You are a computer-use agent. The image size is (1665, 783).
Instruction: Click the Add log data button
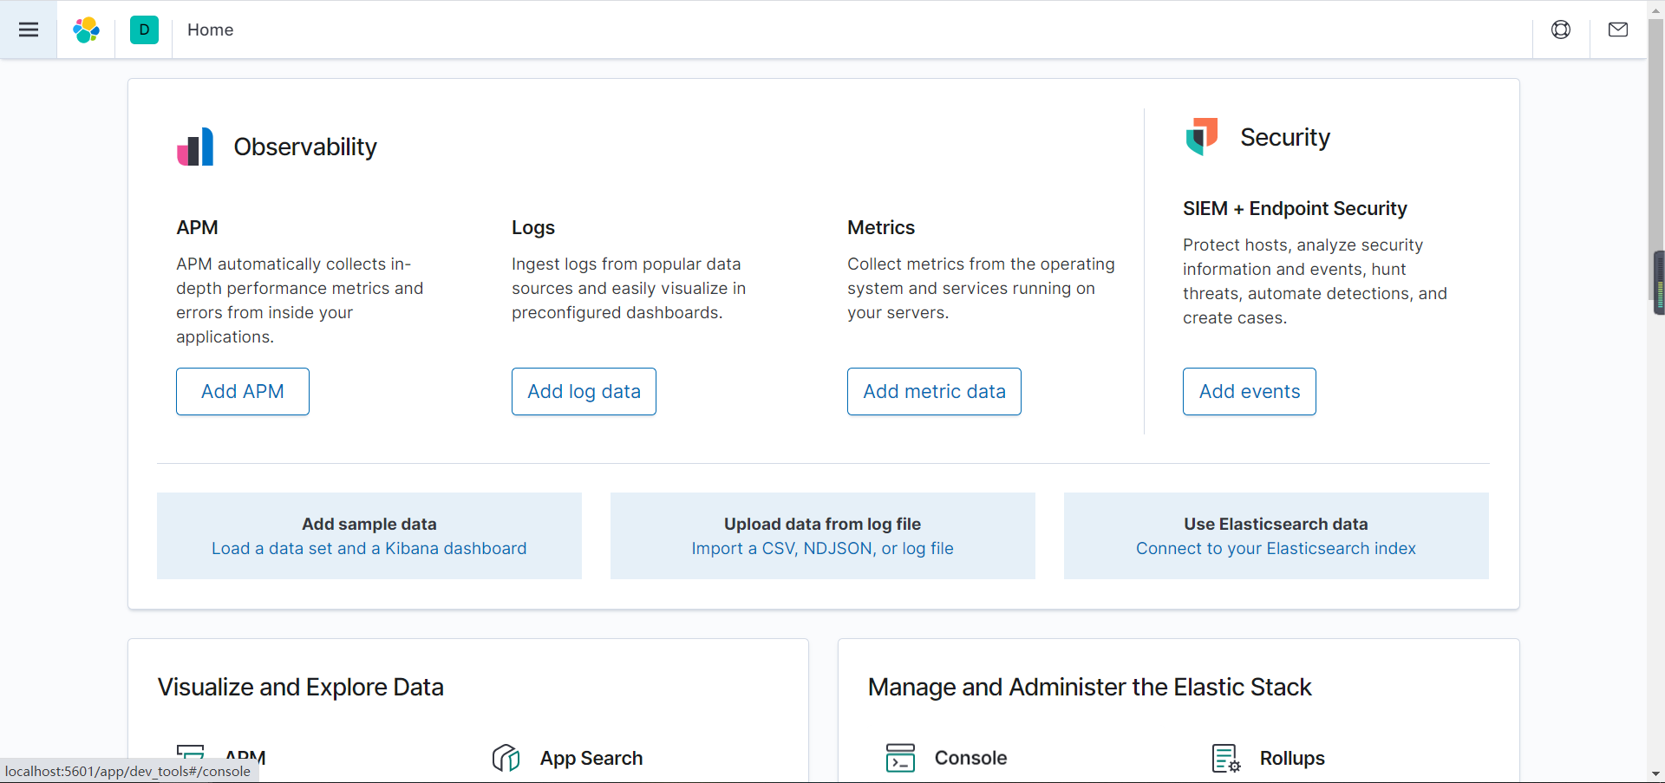[x=584, y=391]
